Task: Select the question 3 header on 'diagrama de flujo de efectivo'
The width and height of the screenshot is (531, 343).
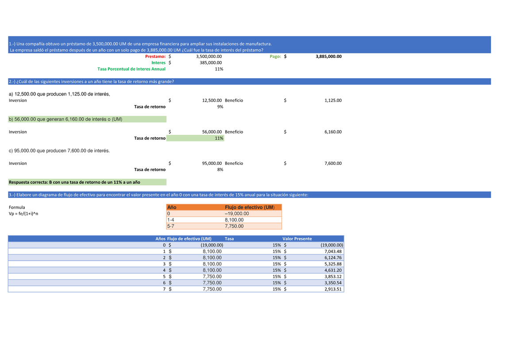Action: tap(250, 194)
